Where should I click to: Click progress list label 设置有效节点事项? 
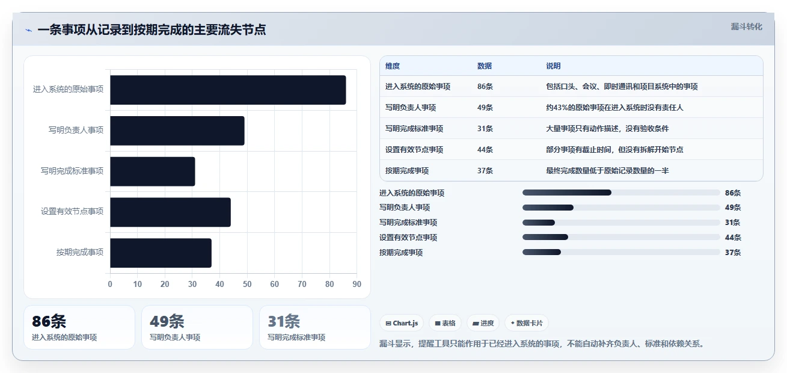pyautogui.click(x=408, y=238)
